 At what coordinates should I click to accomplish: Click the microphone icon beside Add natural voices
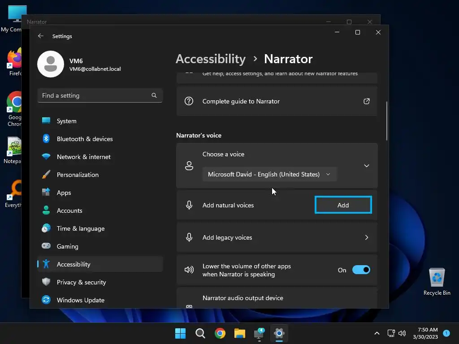(189, 205)
